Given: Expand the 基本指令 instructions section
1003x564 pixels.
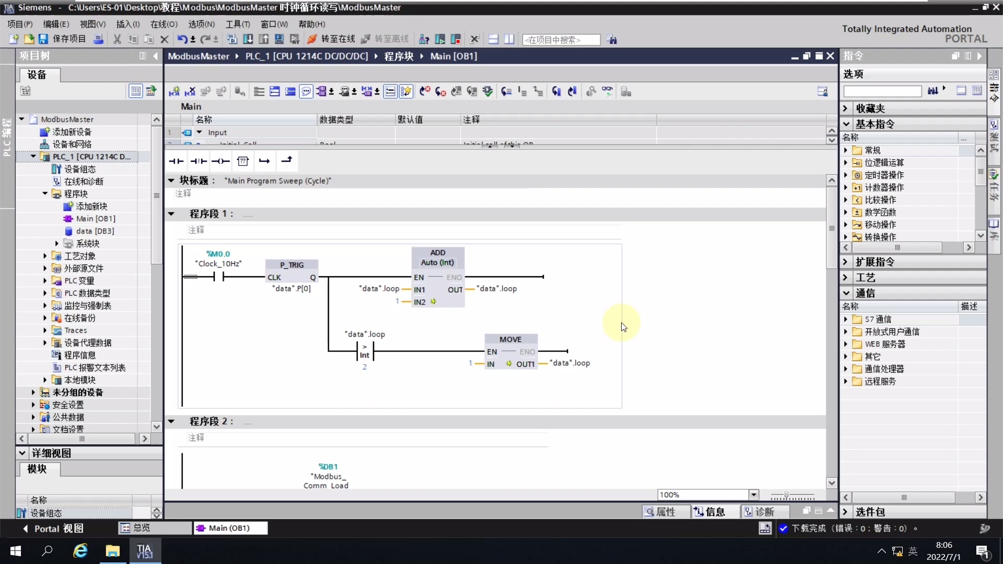Looking at the screenshot, I should tap(847, 124).
